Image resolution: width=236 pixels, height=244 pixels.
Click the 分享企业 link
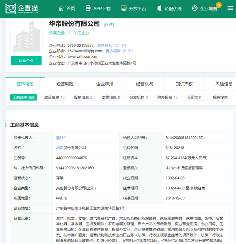57,33
